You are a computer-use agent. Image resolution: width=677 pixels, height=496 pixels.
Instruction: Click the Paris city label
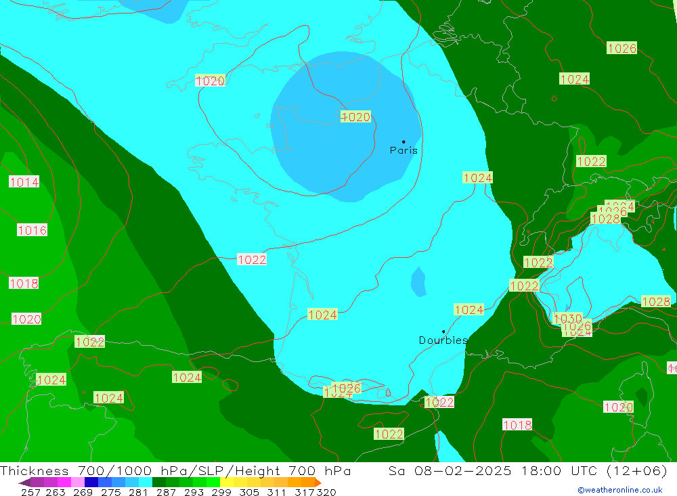point(403,150)
